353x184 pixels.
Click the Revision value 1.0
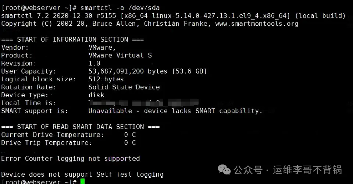click(x=95, y=63)
